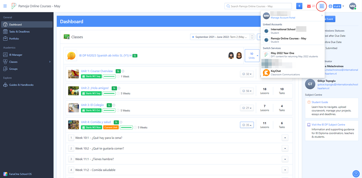
Task: Open the apps grid launcher icon
Action: click(x=322, y=6)
